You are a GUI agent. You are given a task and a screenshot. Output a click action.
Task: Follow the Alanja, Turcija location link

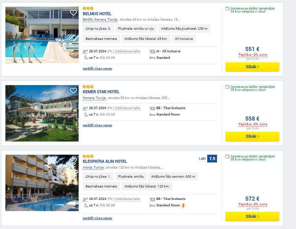[93, 168]
